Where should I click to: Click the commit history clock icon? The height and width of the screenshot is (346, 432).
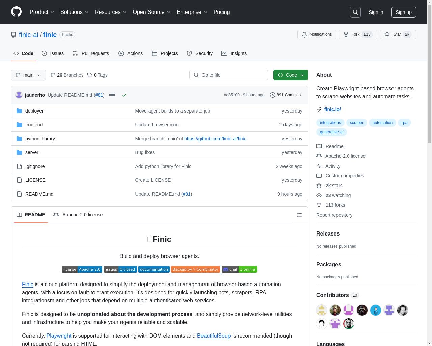[273, 95]
